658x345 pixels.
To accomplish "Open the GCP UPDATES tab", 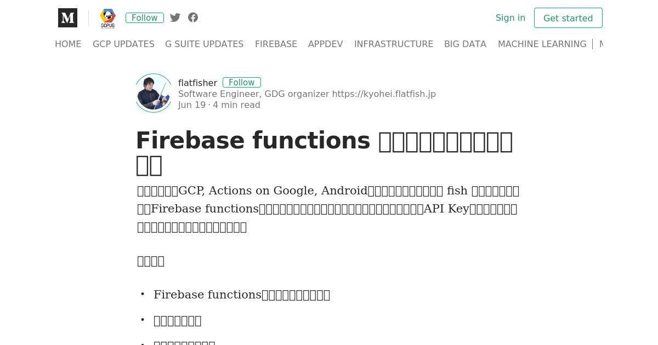I will click(123, 44).
